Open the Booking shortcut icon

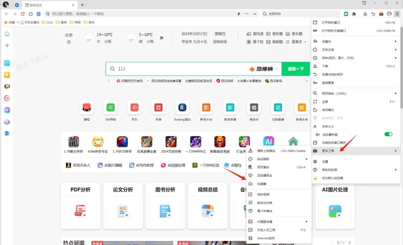(x=182, y=108)
